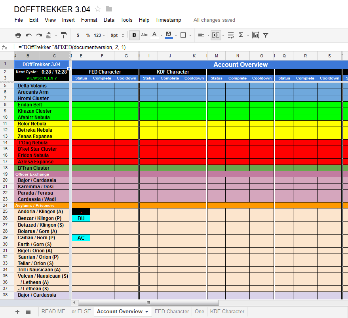
Task: Click the add sheet plus button
Action: pyautogui.click(x=17, y=312)
